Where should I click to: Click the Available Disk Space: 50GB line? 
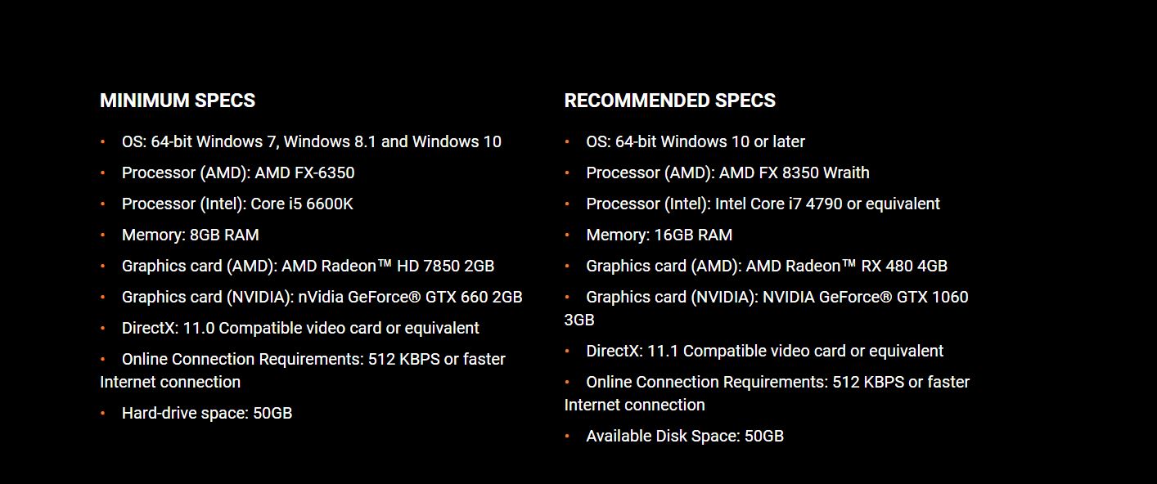coord(685,436)
